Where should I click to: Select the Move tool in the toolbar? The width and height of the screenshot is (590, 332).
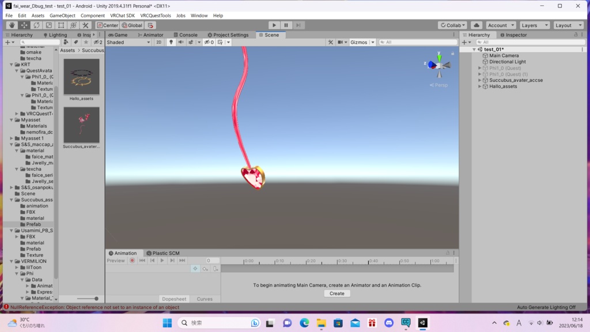tap(24, 25)
